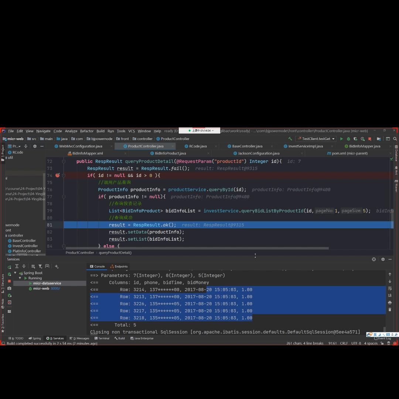Viewport: 399px width, 399px height.
Task: Collapse the Running tree node
Action: [x=20, y=278]
